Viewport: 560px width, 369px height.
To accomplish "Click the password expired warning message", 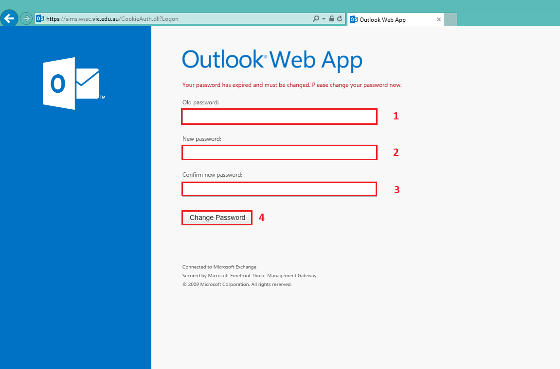I will point(292,85).
